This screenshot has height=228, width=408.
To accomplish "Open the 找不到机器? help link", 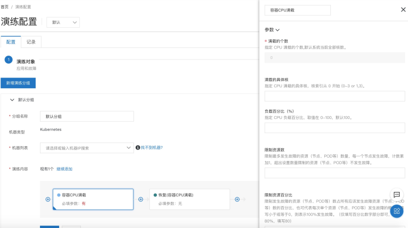I will (x=151, y=148).
